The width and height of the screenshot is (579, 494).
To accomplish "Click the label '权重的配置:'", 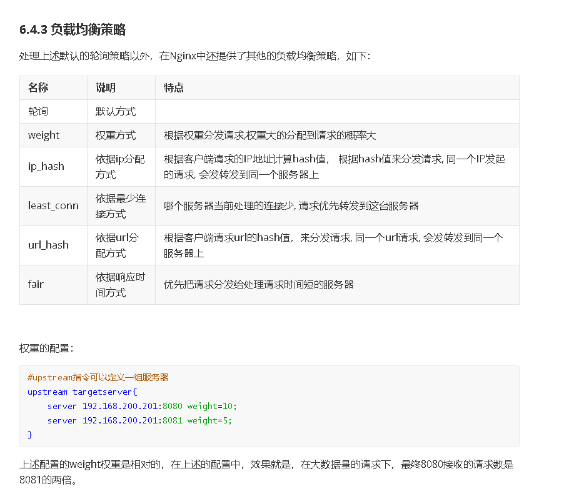I will (x=46, y=348).
